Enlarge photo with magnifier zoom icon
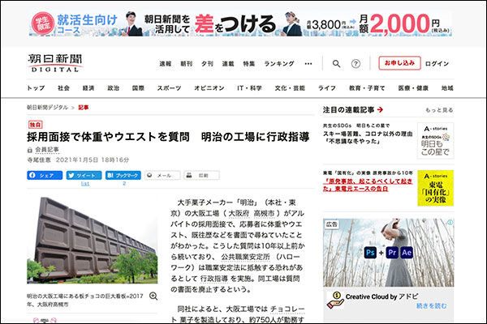The height and width of the screenshot is (324, 487). coord(153,296)
